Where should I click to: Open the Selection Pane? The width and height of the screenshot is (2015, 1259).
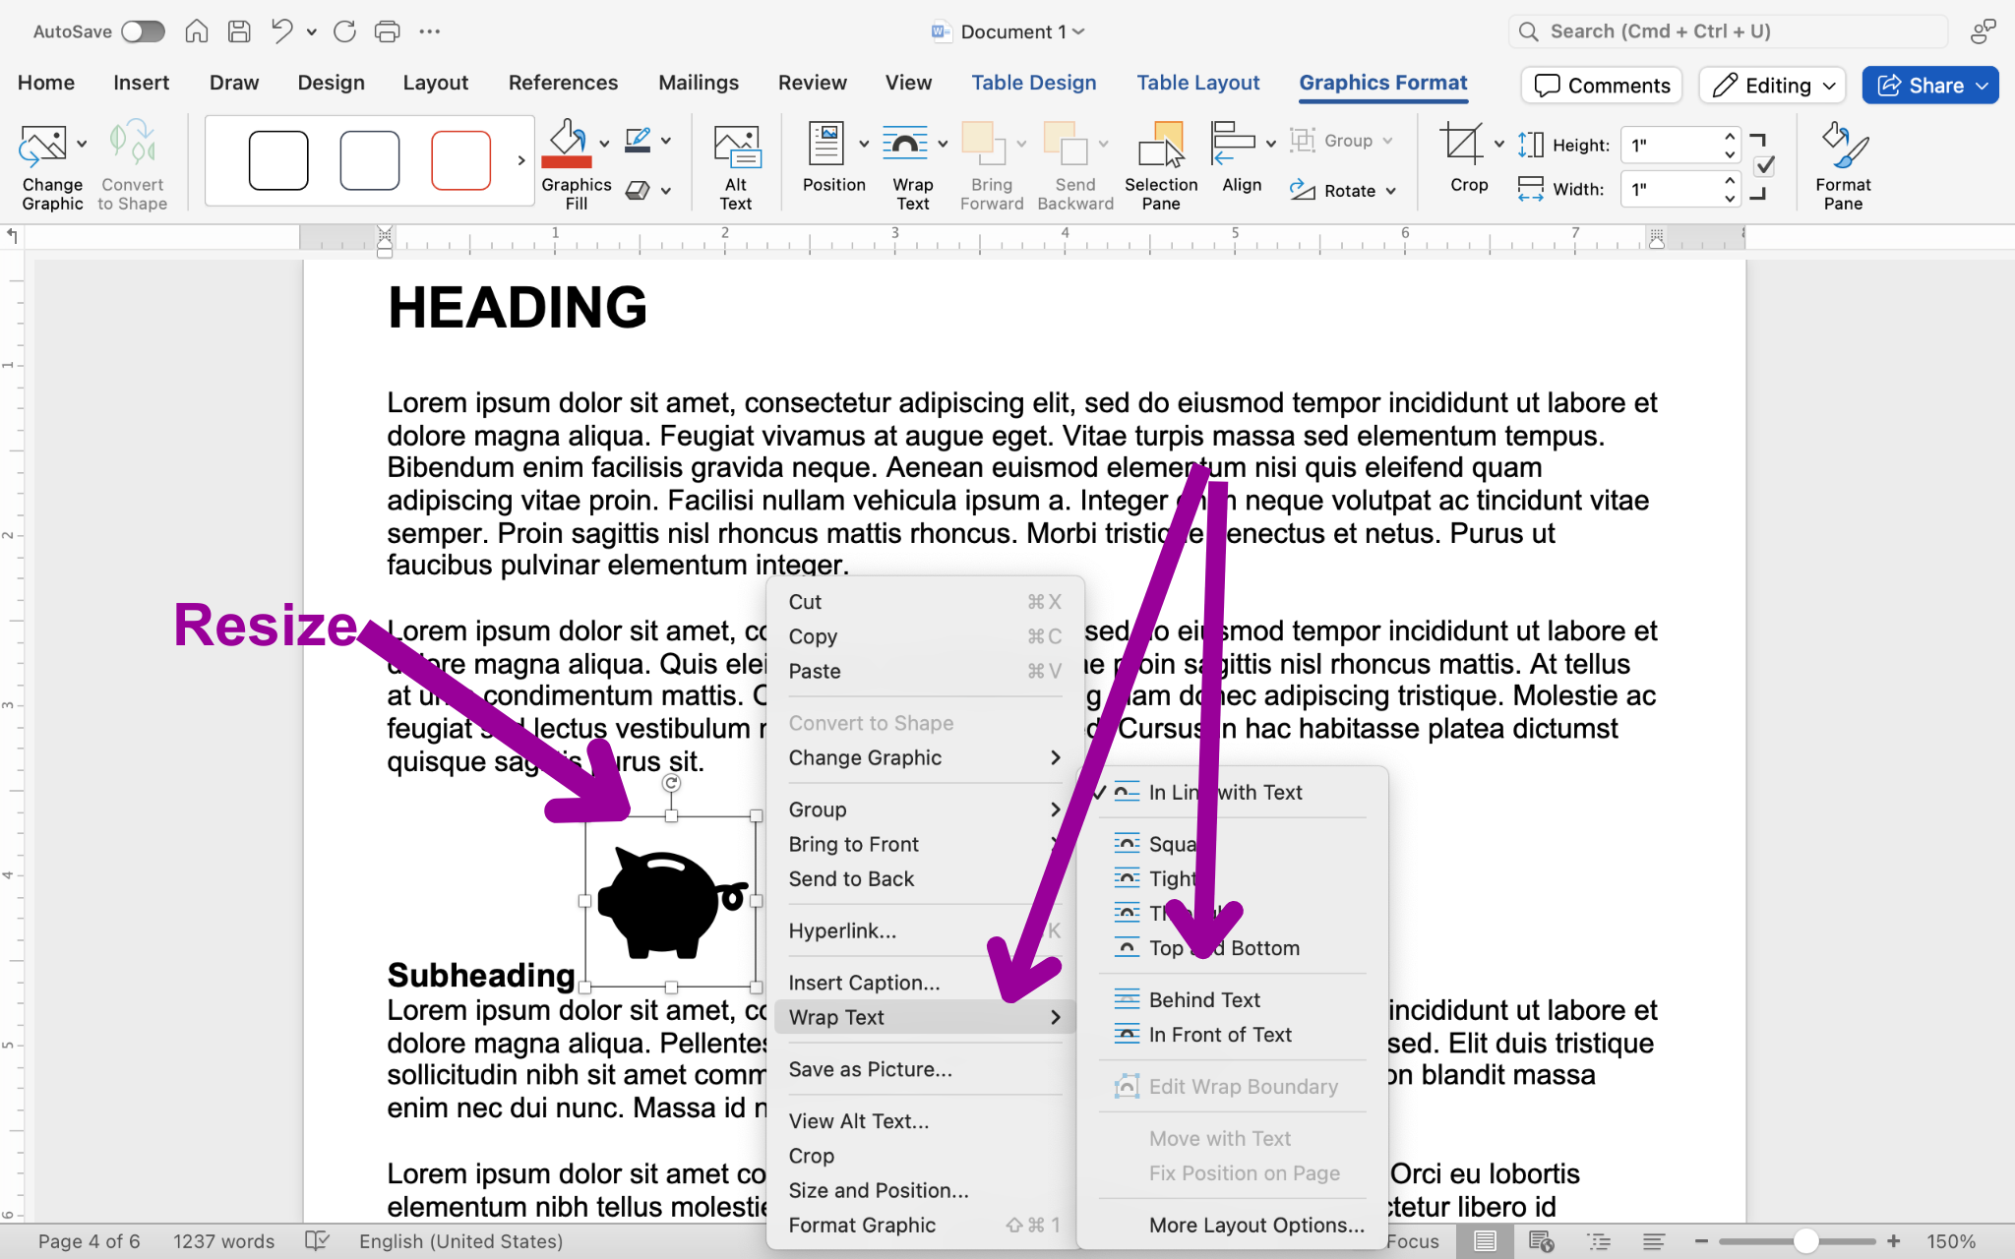[x=1161, y=165]
